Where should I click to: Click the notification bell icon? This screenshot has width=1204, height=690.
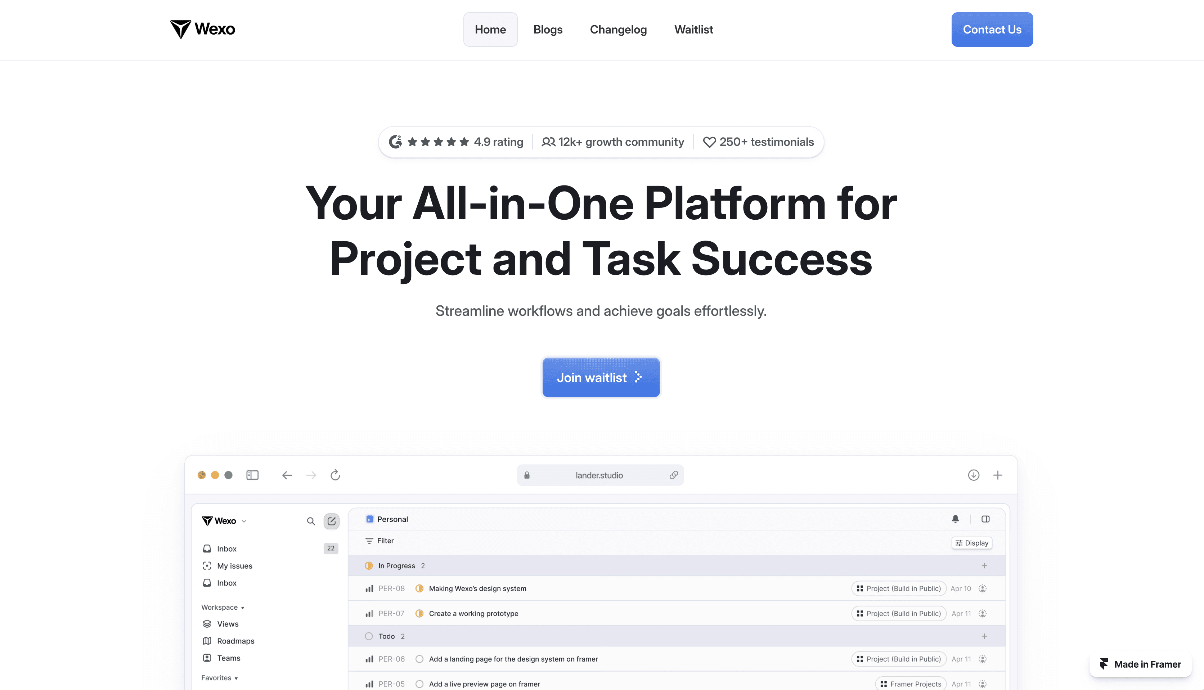(x=955, y=519)
